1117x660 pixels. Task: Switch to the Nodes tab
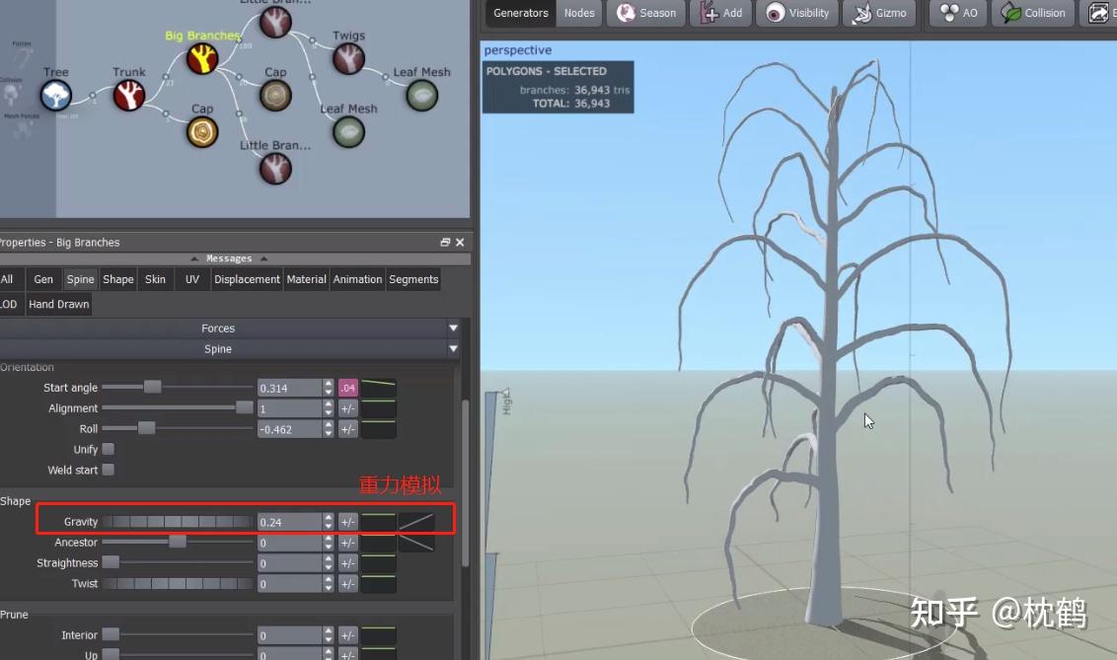coord(579,13)
